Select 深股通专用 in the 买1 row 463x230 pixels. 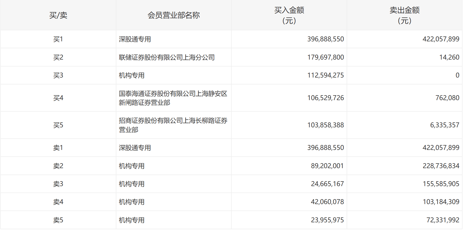coord(135,39)
